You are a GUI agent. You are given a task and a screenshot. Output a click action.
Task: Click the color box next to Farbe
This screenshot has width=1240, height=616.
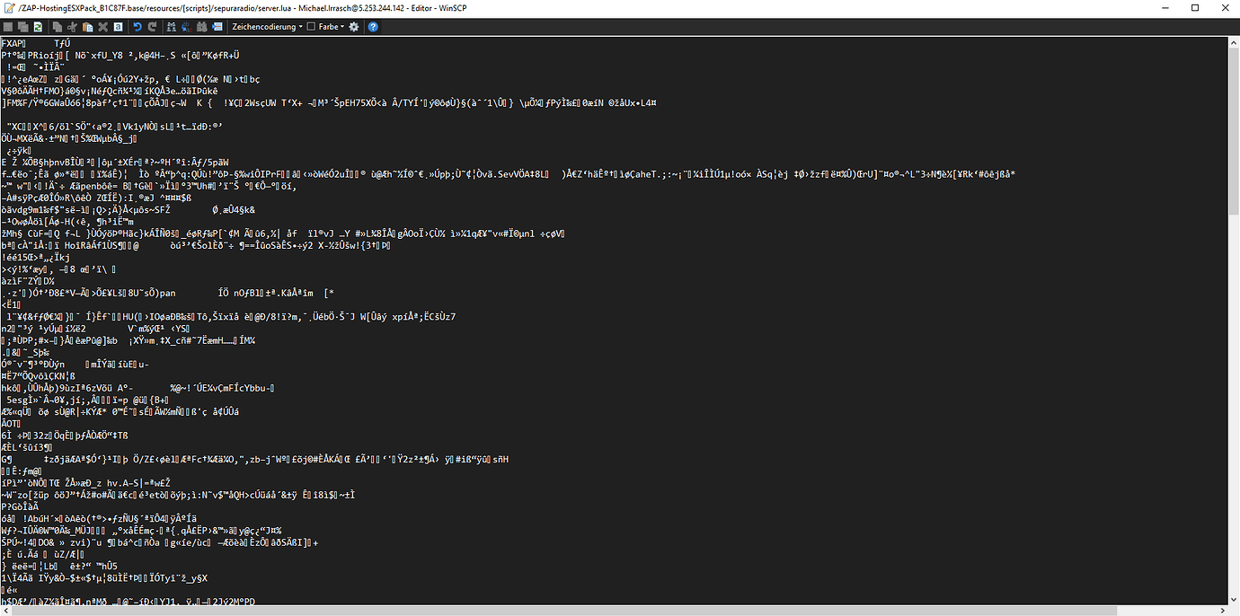coord(312,26)
